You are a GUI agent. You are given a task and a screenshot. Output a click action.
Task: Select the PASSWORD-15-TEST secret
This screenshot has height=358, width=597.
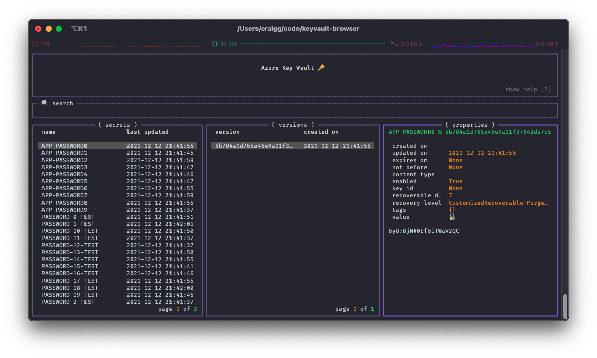click(118, 266)
